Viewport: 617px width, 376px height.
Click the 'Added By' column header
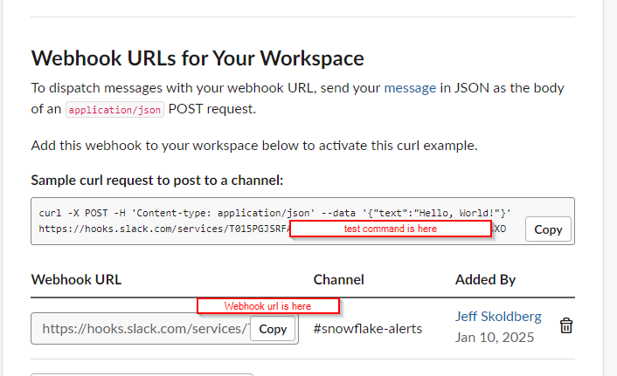[x=485, y=280]
